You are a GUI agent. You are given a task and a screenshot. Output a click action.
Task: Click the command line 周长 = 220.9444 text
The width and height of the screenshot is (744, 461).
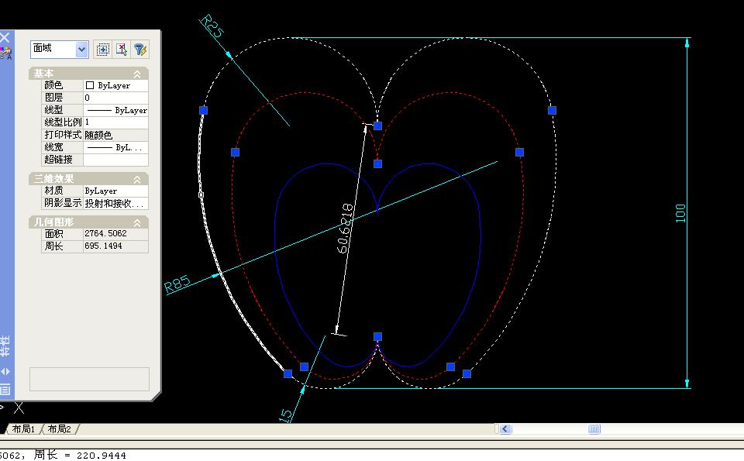click(80, 456)
